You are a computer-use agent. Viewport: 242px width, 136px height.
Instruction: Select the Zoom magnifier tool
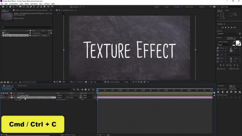point(14,7)
